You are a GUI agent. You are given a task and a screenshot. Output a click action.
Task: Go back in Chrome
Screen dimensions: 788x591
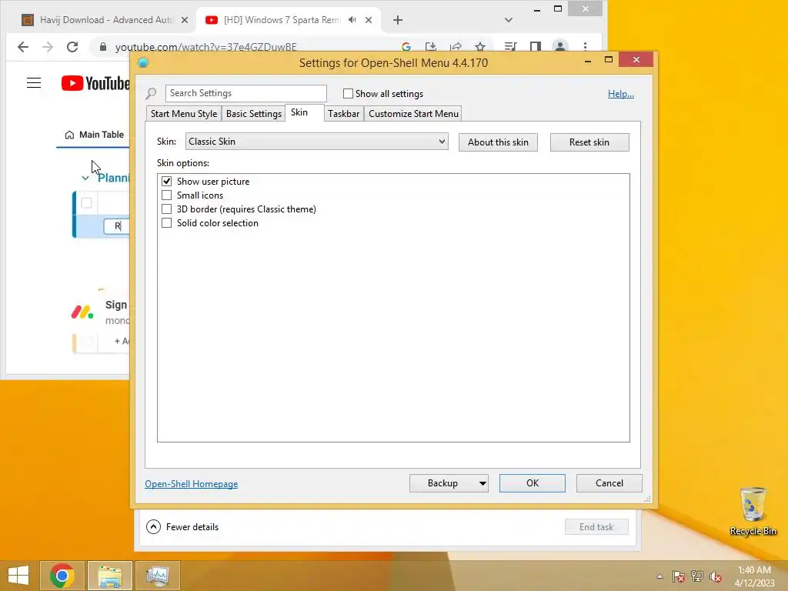(22, 47)
